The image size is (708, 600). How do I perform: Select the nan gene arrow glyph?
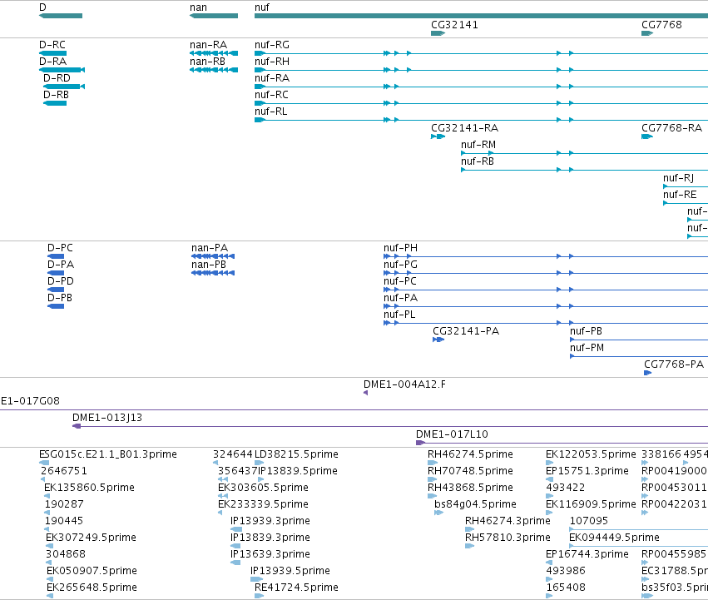(x=214, y=16)
